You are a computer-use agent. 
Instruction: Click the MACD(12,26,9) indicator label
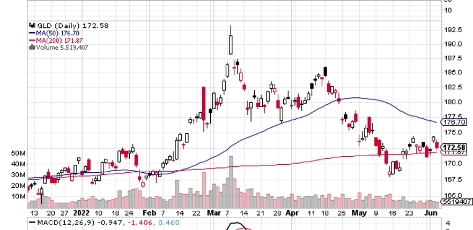pyautogui.click(x=66, y=223)
